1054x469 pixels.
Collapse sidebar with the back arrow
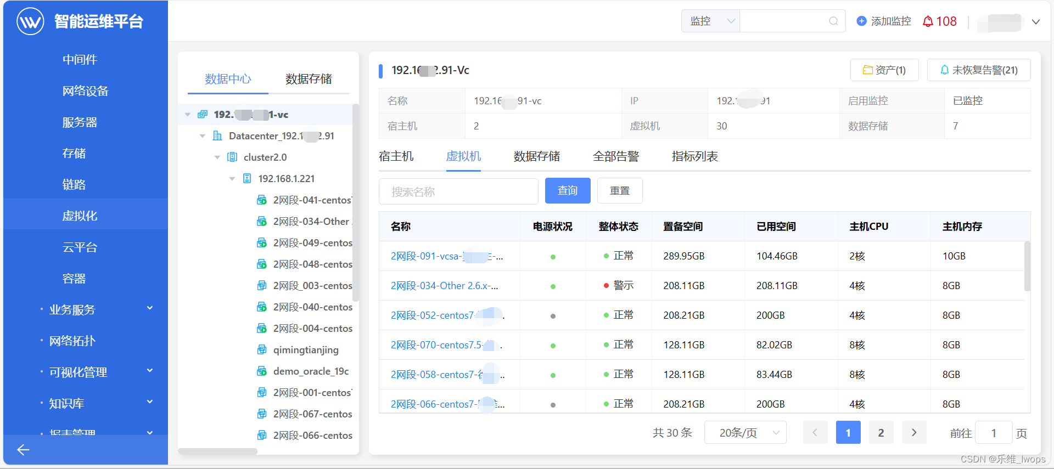click(23, 450)
